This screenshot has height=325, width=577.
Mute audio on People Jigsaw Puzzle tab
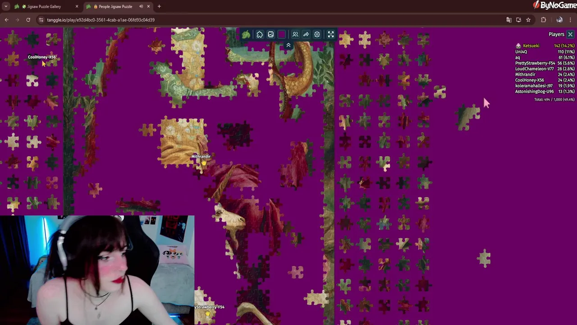(141, 6)
